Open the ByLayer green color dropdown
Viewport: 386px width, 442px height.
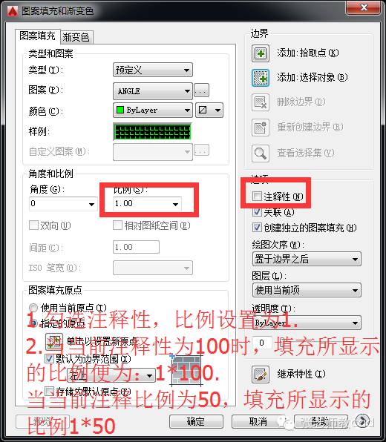pyautogui.click(x=153, y=110)
